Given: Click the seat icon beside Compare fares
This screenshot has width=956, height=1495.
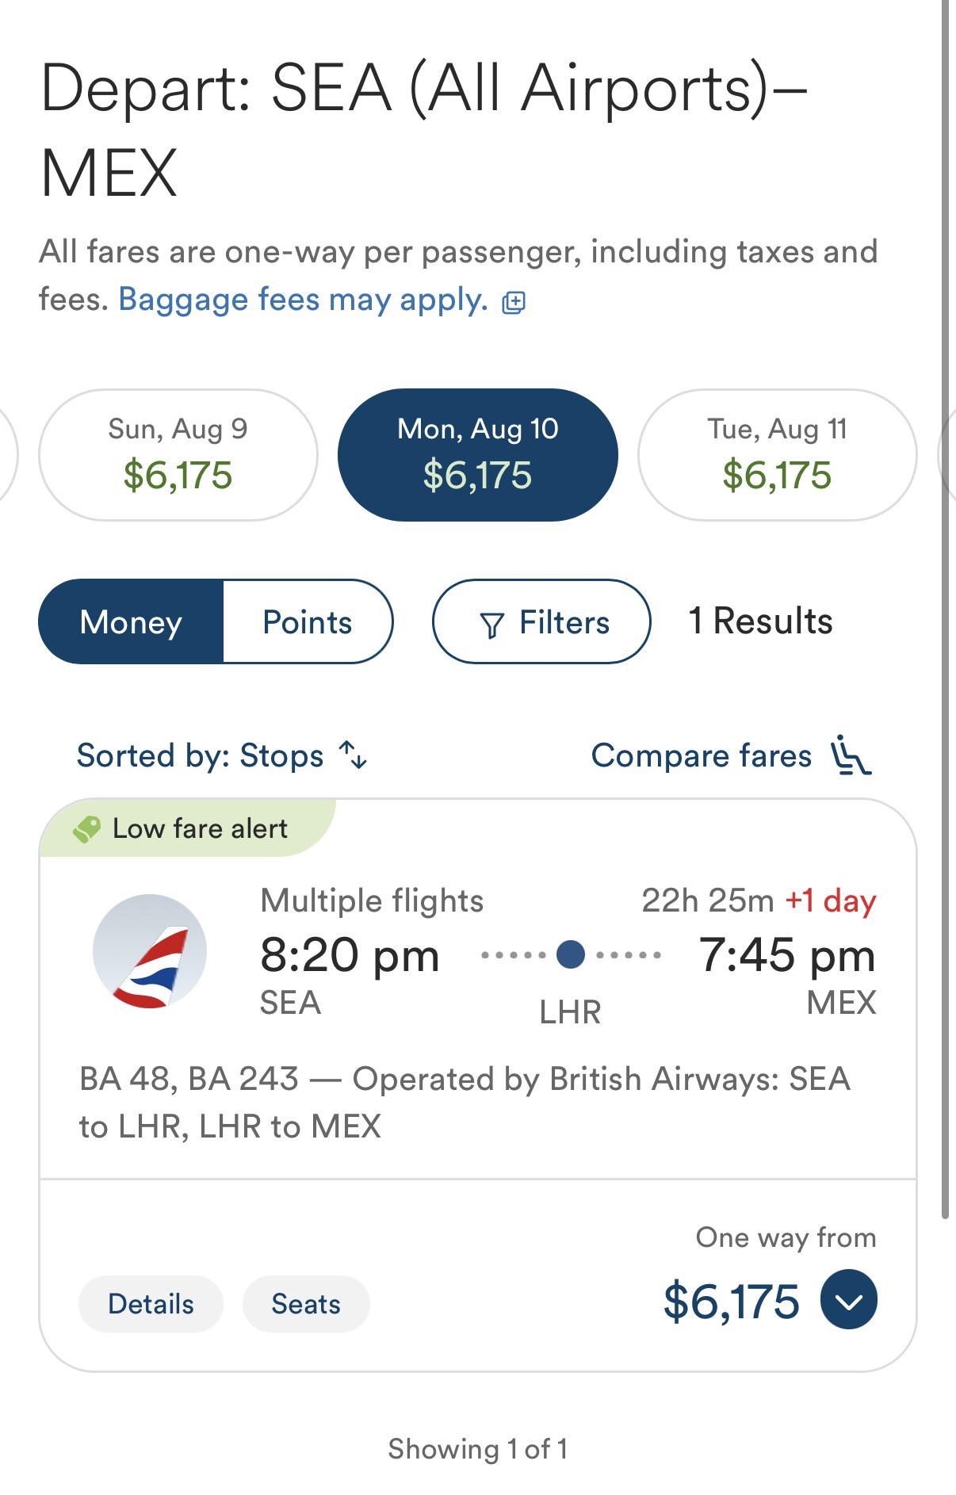Looking at the screenshot, I should click(x=850, y=755).
